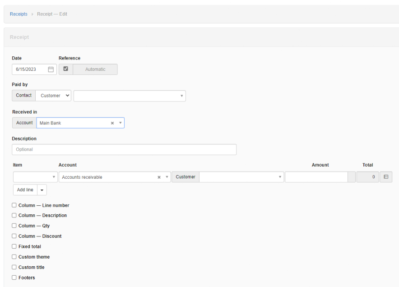Image resolution: width=399 pixels, height=287 pixels.
Task: Enable the Column — Qty checkbox
Action: 14,226
